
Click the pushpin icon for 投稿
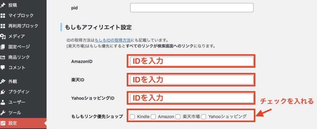(2, 5)
